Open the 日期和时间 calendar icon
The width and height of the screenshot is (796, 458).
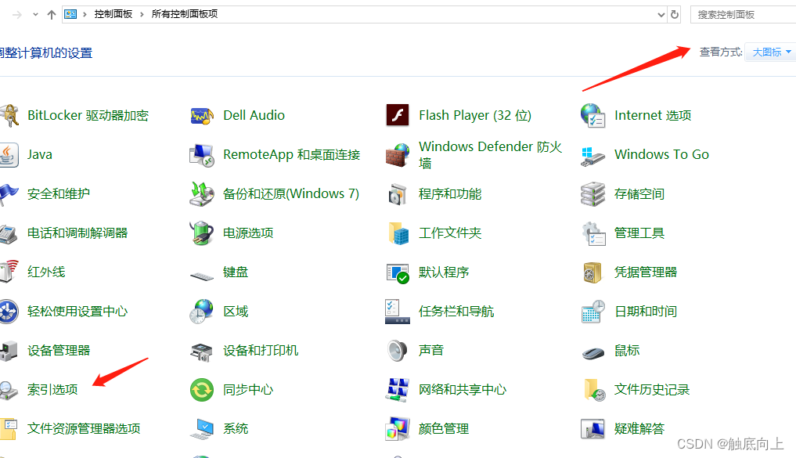(593, 312)
